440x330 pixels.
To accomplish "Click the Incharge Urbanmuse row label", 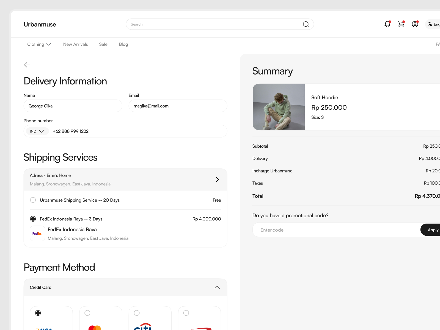I will point(273,171).
